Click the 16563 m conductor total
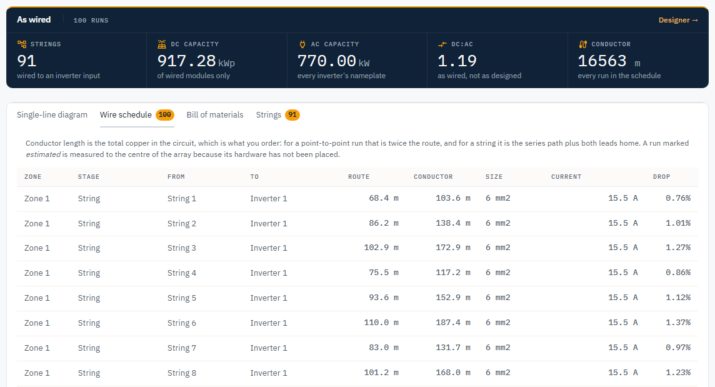This screenshot has width=715, height=387. tap(609, 61)
